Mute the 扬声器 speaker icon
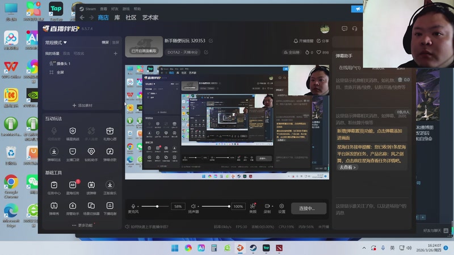454x255 pixels. [193, 206]
